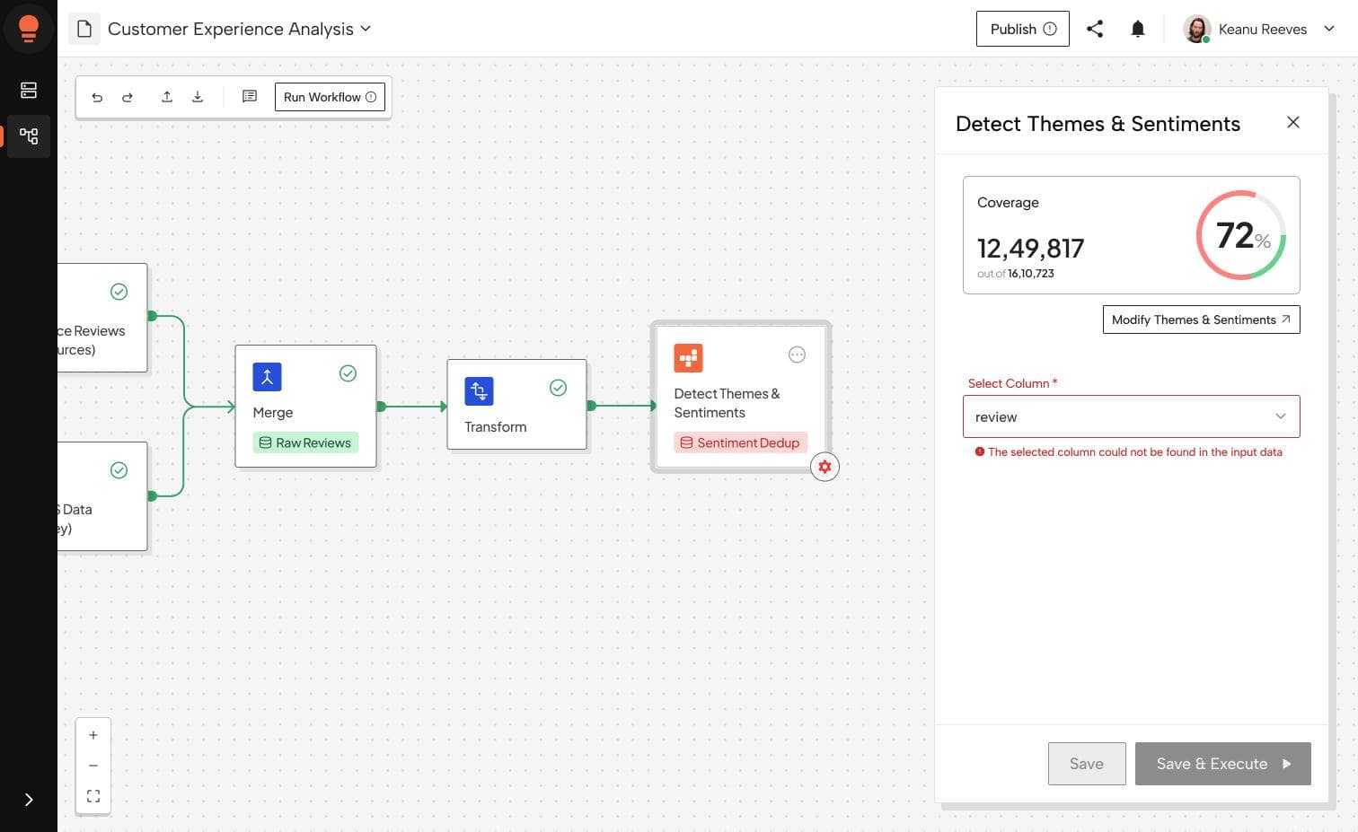
Task: Click the orange lightbulb app logo
Action: (x=29, y=29)
